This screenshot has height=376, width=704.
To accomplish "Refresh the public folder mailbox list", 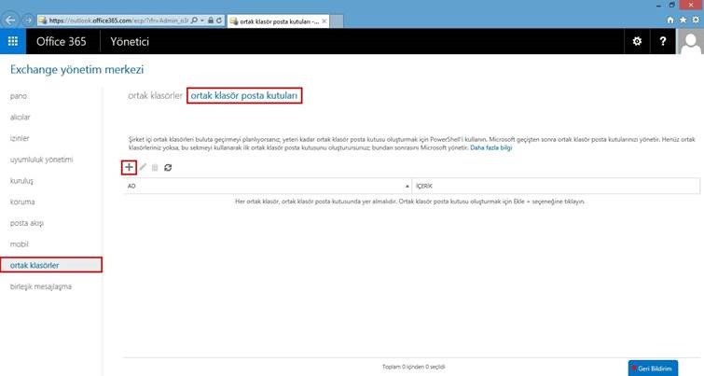I will point(168,168).
